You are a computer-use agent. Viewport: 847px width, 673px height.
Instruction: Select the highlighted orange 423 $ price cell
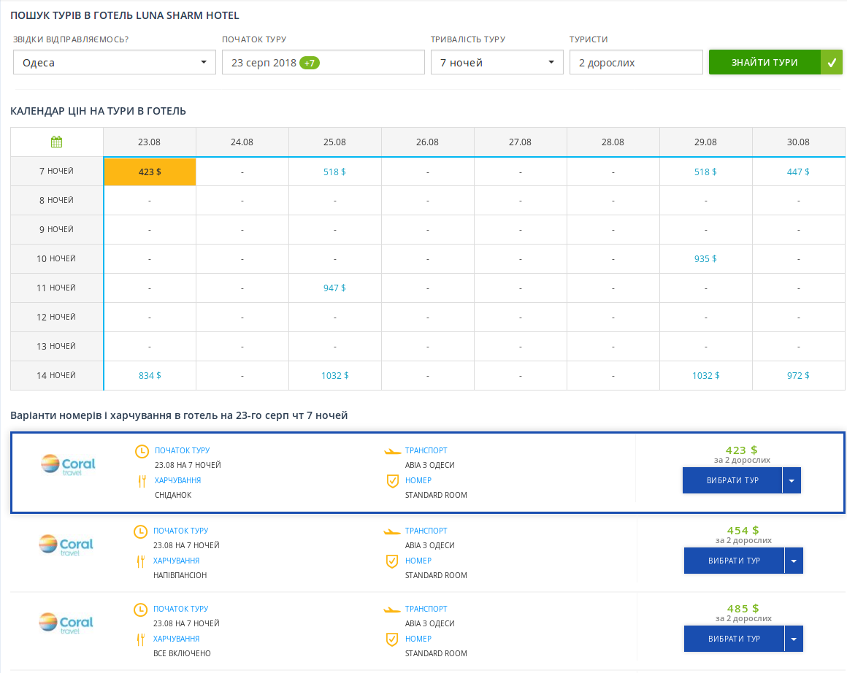coord(150,172)
